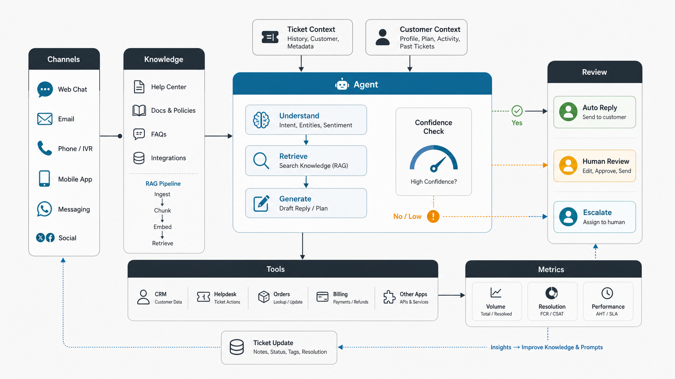Click the Performance metric tile
The height and width of the screenshot is (379, 675).
coord(608,301)
